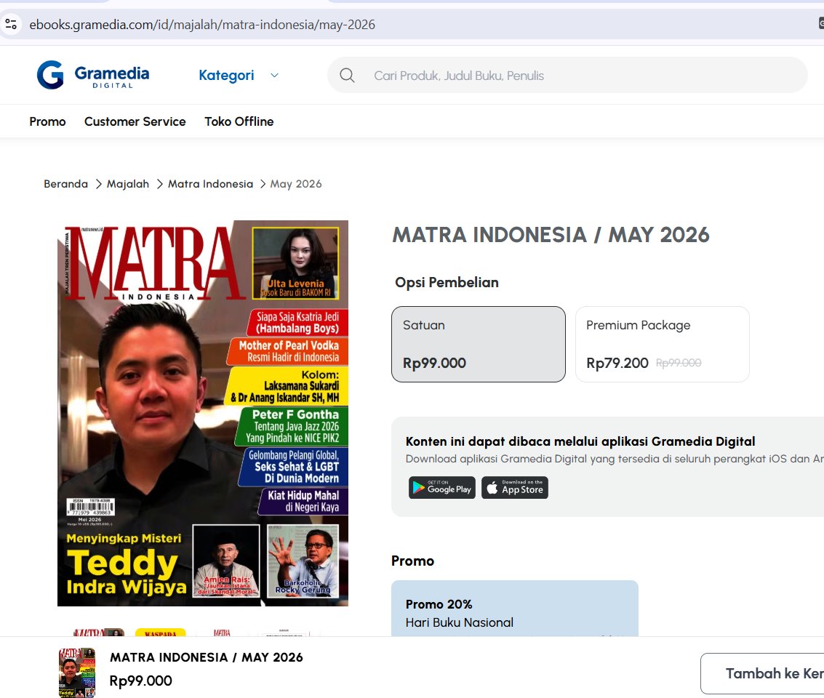
Task: Click the Rp79.200 discounted price
Action: click(x=617, y=363)
